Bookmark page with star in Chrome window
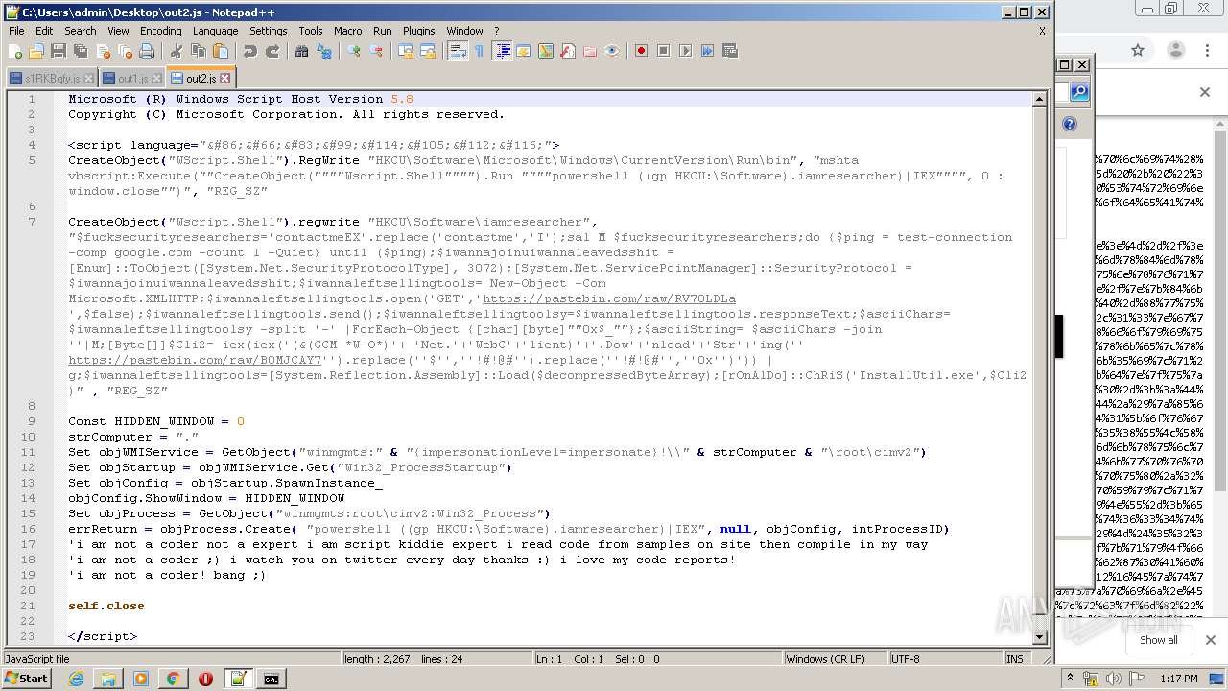 tap(1138, 50)
